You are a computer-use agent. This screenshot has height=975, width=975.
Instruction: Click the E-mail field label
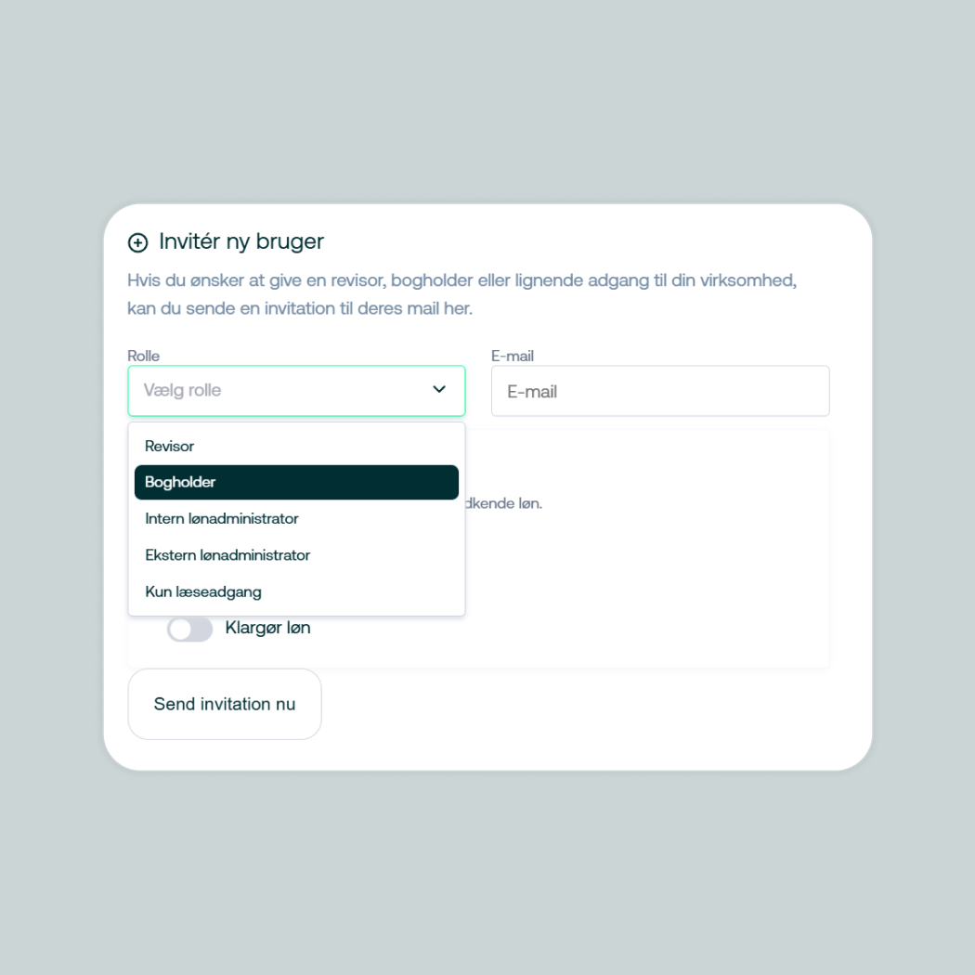(x=513, y=356)
